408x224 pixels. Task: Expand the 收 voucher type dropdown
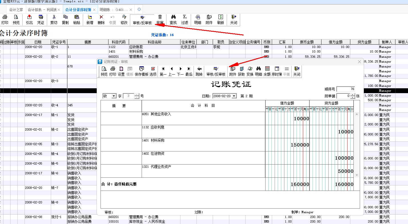coord(114,96)
